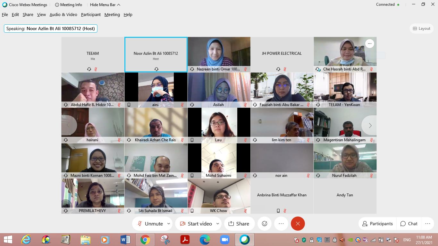Click the Share button
This screenshot has width=438, height=246.
[x=239, y=224]
